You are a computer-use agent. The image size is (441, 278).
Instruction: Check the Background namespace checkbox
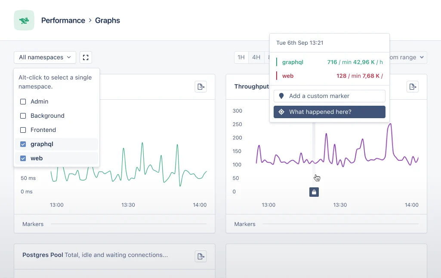(23, 116)
